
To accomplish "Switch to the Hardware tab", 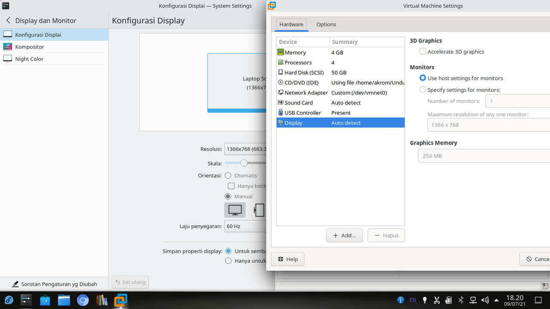I will click(291, 24).
